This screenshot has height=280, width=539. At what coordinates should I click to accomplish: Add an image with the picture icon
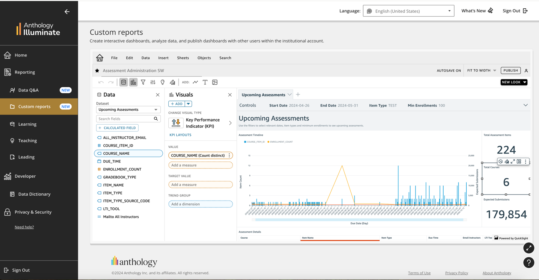pos(215,82)
